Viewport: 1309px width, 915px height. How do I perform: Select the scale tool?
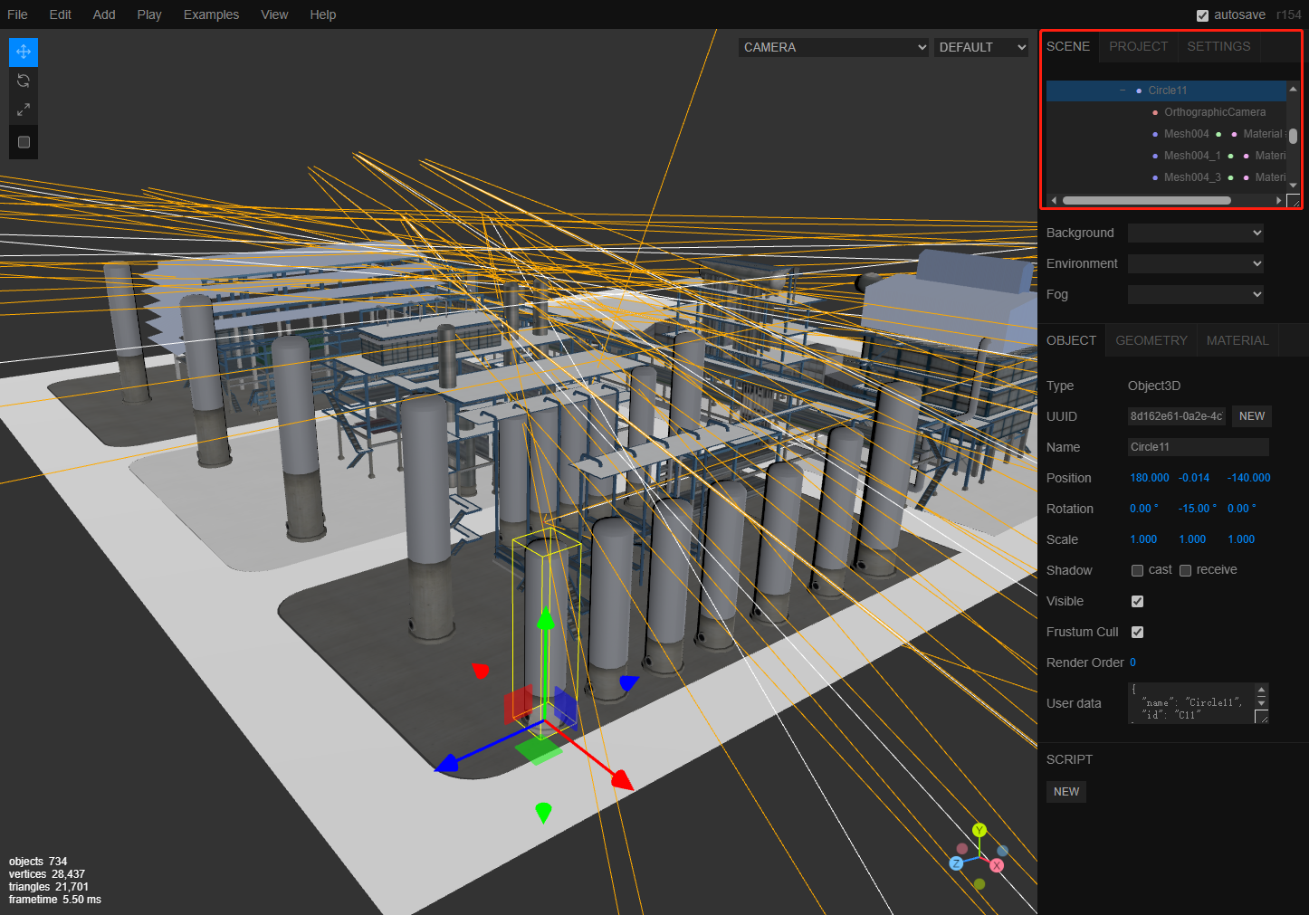tap(24, 110)
